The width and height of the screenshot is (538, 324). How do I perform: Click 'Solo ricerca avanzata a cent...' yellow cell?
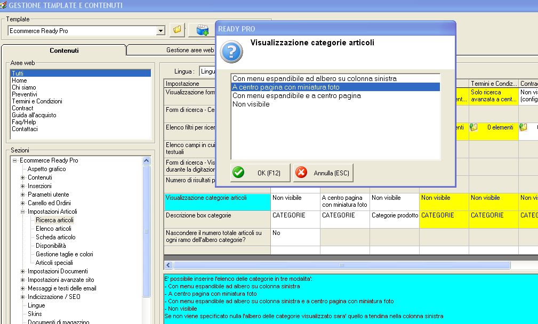493,96
